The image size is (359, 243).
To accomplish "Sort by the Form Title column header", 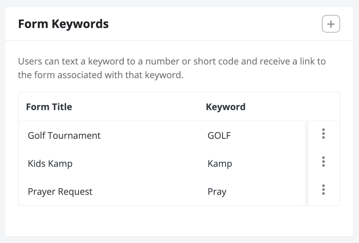I will point(49,107).
